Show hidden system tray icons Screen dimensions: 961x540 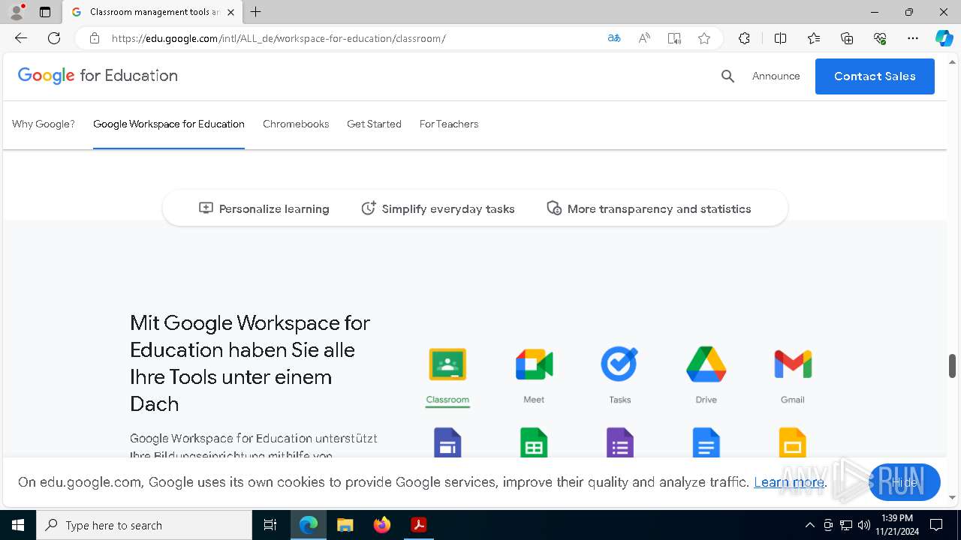coord(809,525)
